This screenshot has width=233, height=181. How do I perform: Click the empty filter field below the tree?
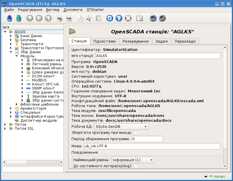(x=33, y=169)
